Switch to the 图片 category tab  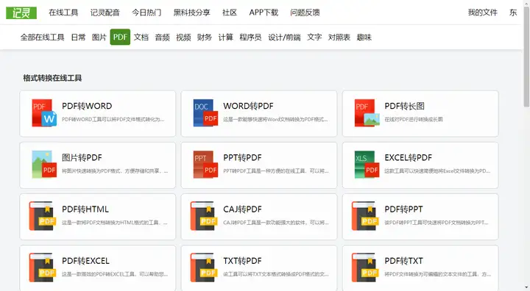99,37
